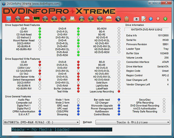This screenshot has width=174, height=138.
Task: Click the SecurDisc indicator
Action: tap(164, 100)
